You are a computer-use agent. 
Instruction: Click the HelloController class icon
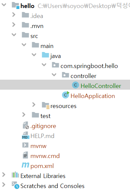[76, 85]
